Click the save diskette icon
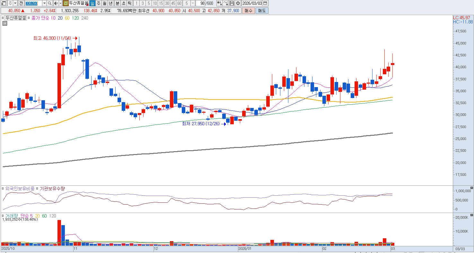 pos(232,3)
